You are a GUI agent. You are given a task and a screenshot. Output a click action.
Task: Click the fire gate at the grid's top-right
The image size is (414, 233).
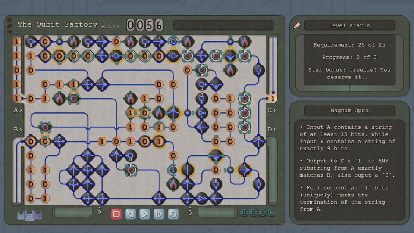(245, 41)
